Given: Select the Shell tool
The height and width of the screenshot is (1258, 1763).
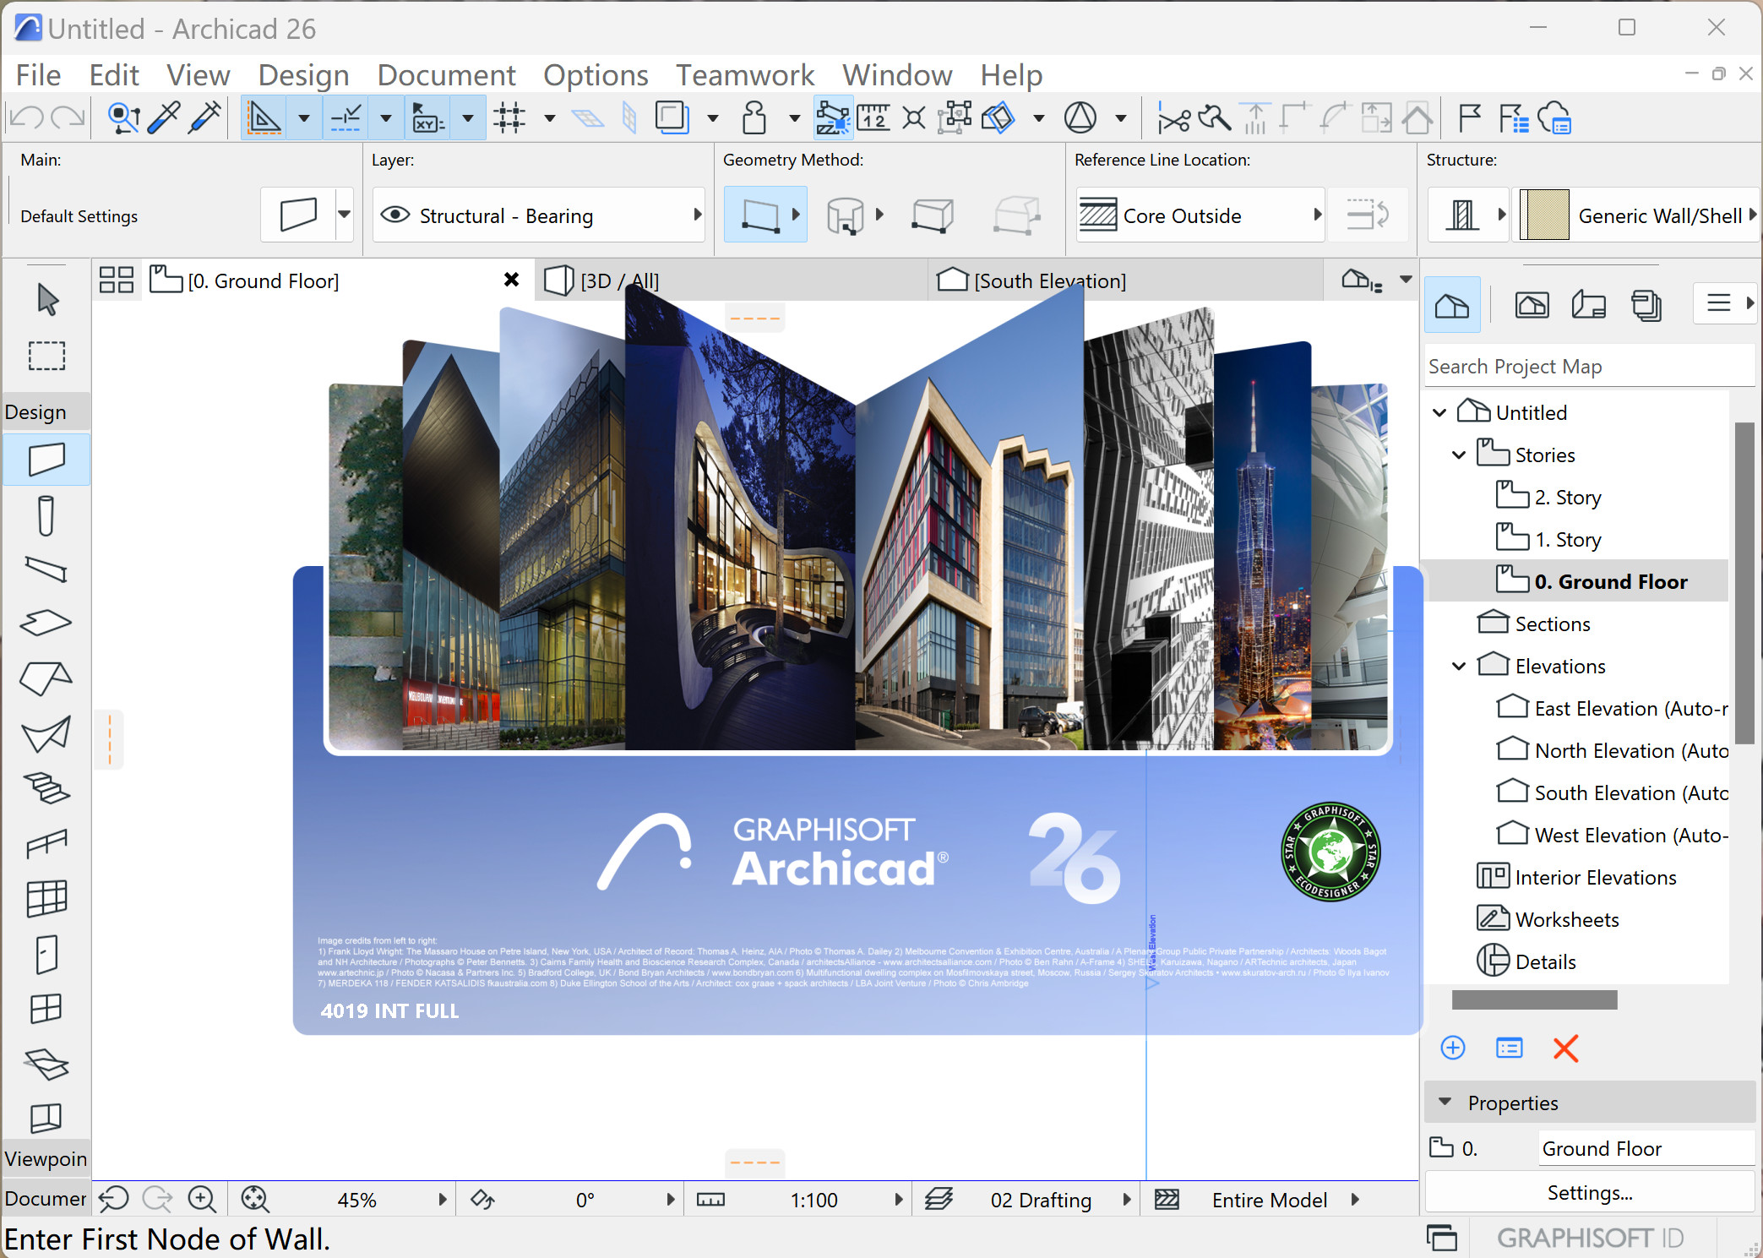Looking at the screenshot, I should (x=46, y=734).
